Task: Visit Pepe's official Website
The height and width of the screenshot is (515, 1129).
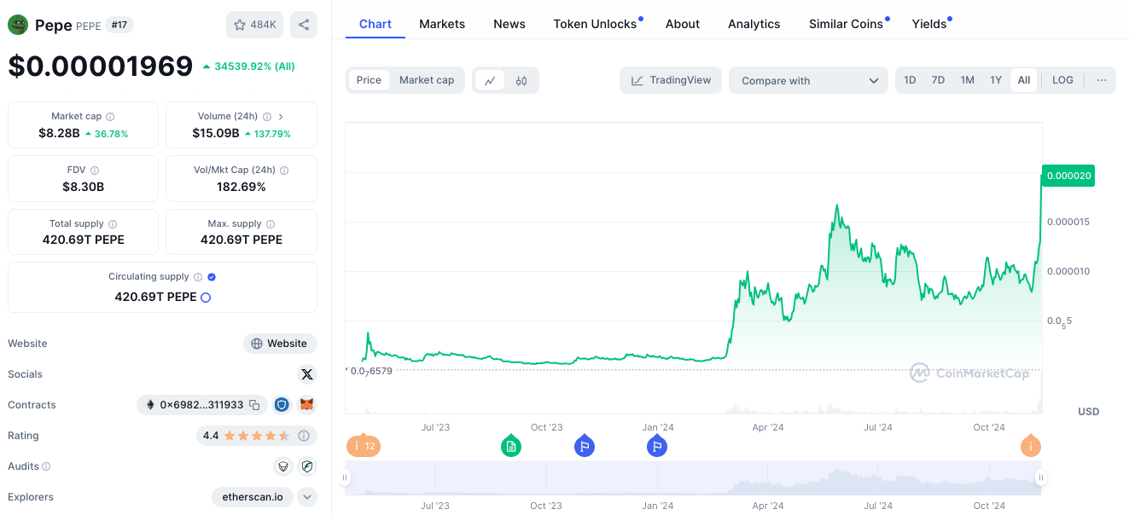Action: (x=280, y=343)
